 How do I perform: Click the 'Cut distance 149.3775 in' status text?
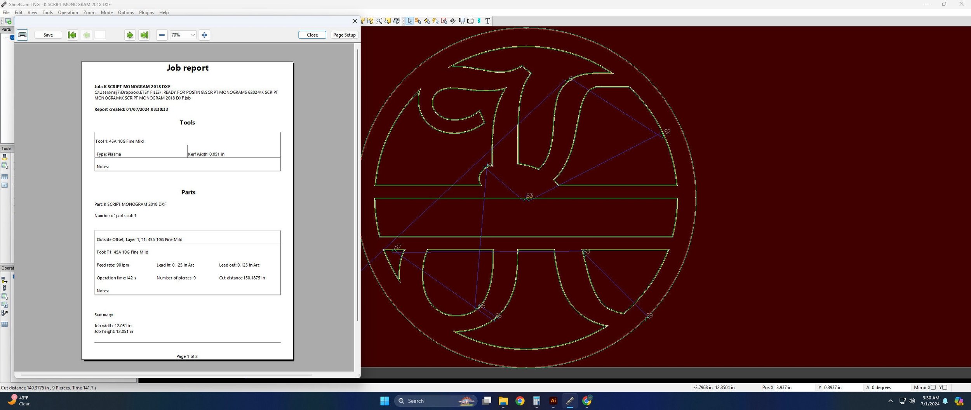tap(25, 388)
